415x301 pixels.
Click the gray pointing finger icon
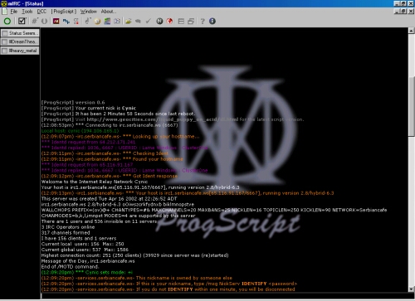[87, 21]
